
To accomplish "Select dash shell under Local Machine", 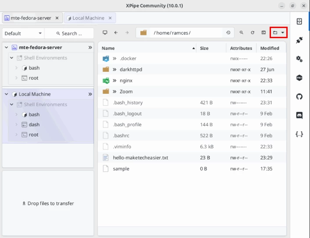I will [34, 124].
